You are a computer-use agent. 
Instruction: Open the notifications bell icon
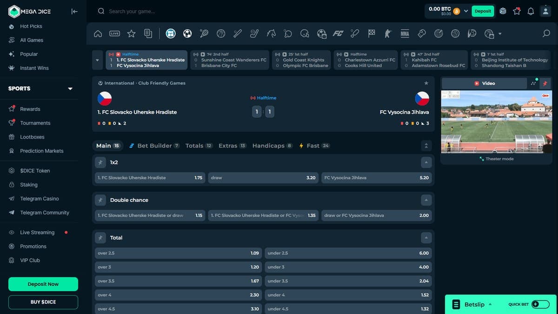(531, 11)
